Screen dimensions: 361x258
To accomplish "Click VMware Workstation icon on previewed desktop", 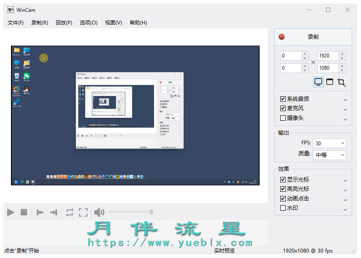I will (17, 90).
